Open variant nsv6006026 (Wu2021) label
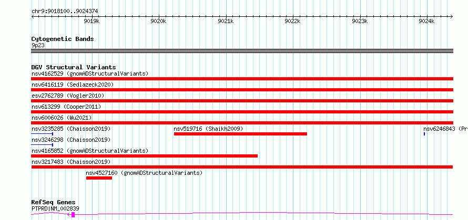Viewport: 468px width, 220px height. point(62,118)
